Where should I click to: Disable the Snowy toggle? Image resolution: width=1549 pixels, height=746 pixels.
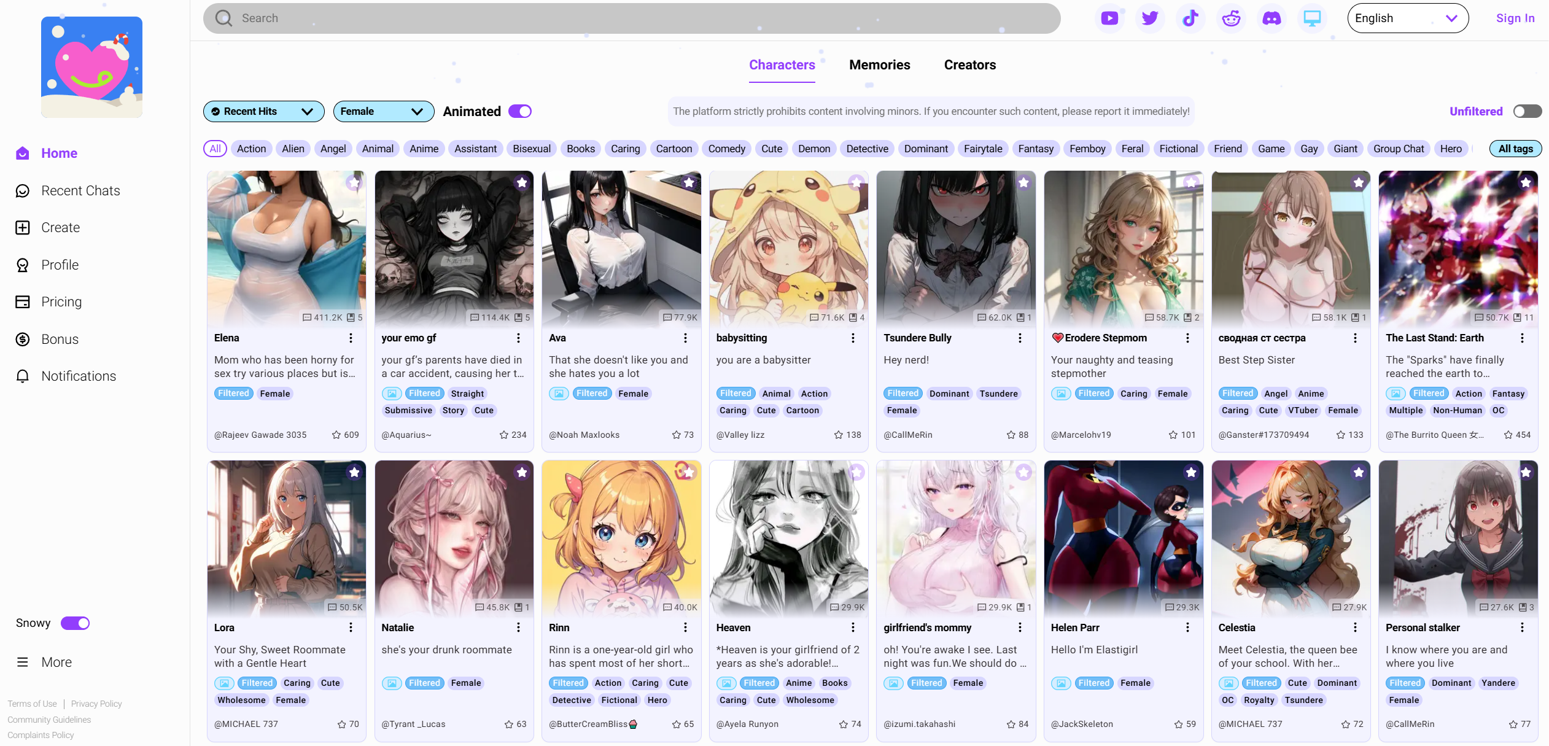click(x=75, y=623)
